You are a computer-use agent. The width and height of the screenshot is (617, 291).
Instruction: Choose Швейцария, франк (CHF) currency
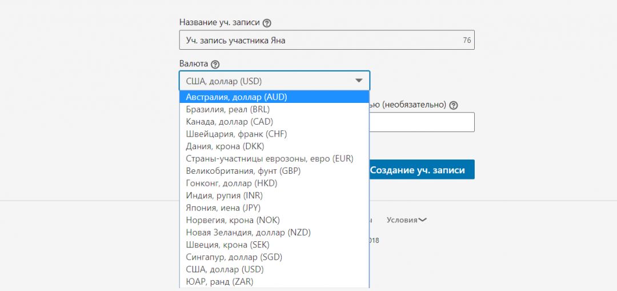pos(274,134)
